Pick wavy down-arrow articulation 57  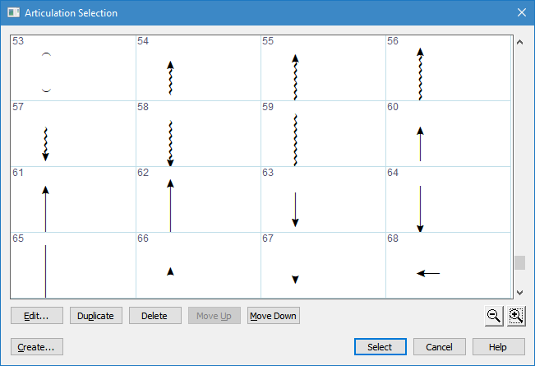pyautogui.click(x=46, y=143)
